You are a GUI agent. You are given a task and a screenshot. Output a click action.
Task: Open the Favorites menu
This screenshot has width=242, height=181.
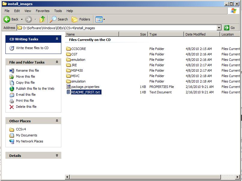click(x=43, y=11)
